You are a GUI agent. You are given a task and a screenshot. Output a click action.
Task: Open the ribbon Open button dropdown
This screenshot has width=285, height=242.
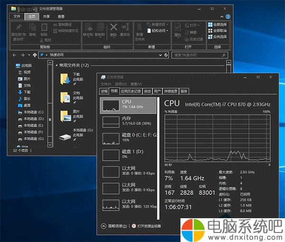[192, 25]
